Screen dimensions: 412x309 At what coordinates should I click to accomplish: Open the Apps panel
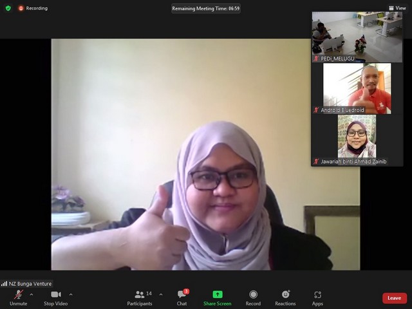[x=317, y=297]
